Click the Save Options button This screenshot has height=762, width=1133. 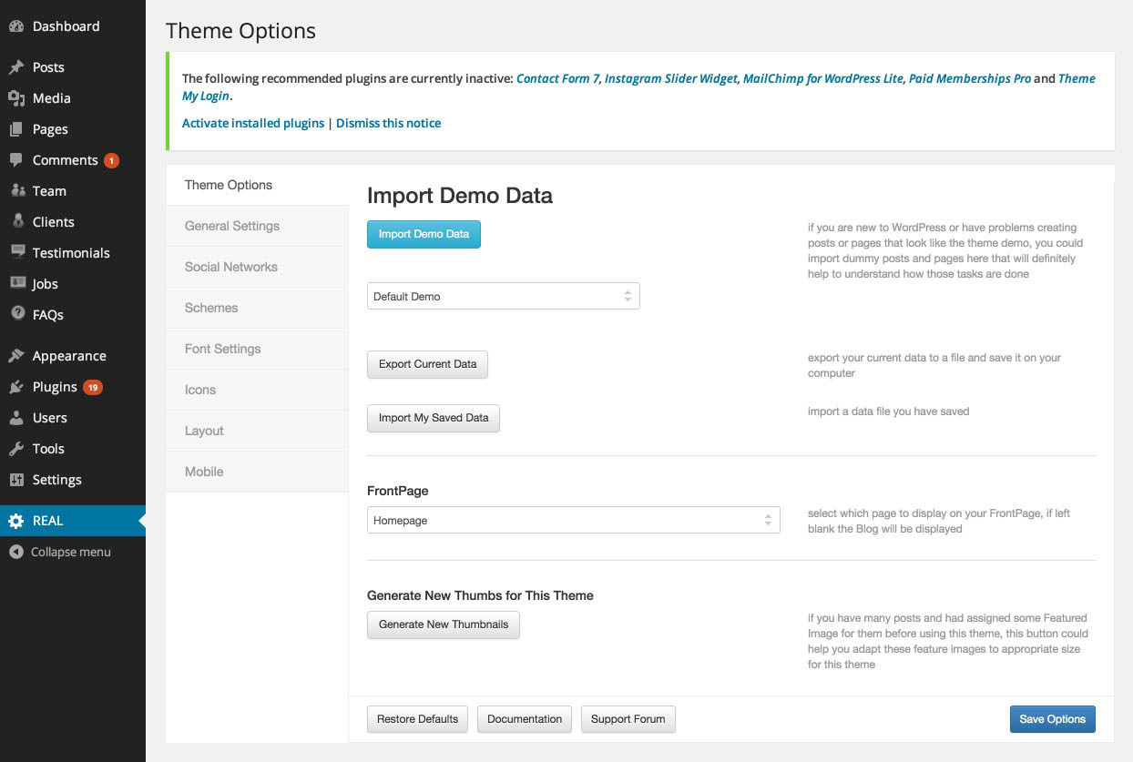click(x=1052, y=719)
